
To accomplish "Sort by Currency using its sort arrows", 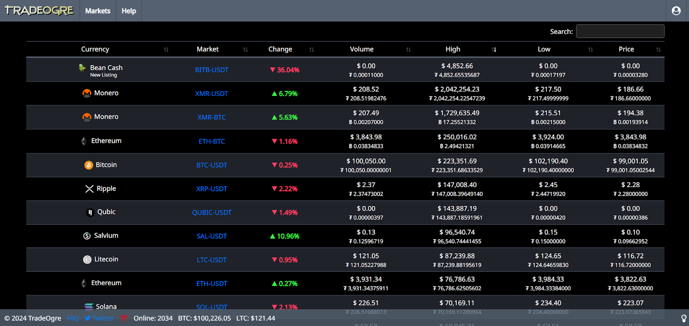I will (166, 49).
